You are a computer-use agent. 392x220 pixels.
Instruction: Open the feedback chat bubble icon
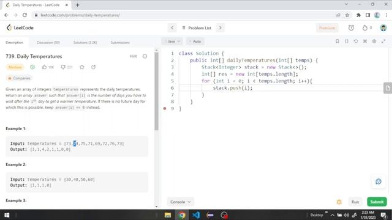point(379,182)
